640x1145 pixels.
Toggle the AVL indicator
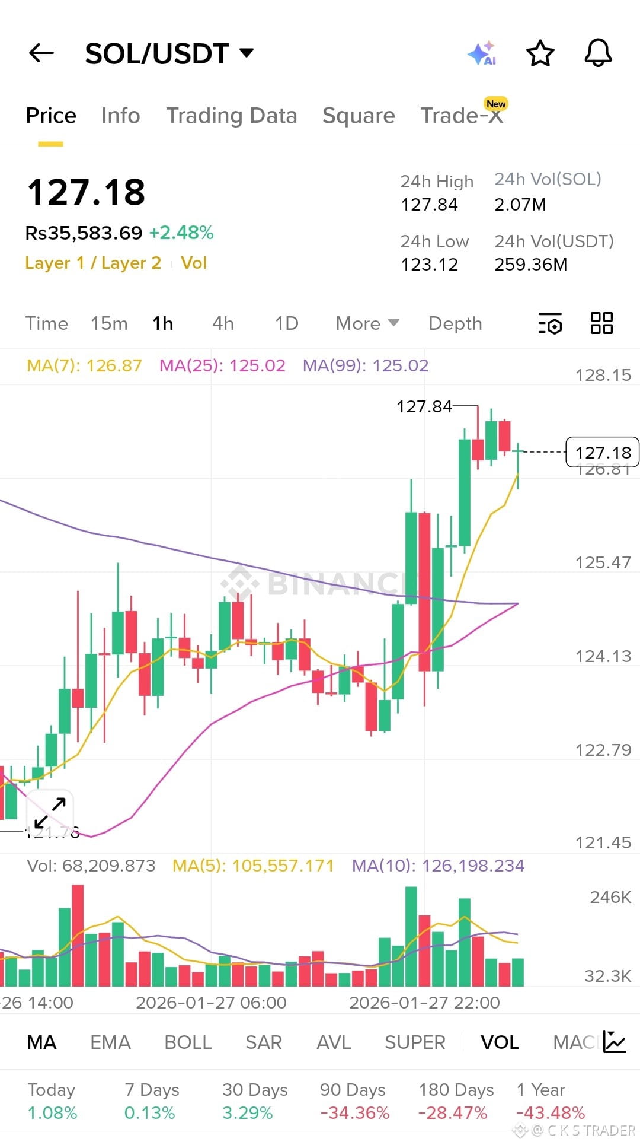pos(334,1042)
